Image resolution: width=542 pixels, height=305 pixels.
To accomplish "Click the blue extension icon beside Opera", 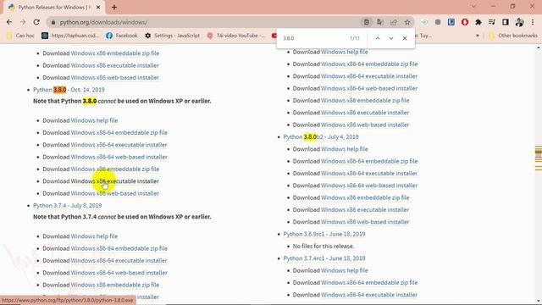I will pyautogui.click(x=451, y=22).
